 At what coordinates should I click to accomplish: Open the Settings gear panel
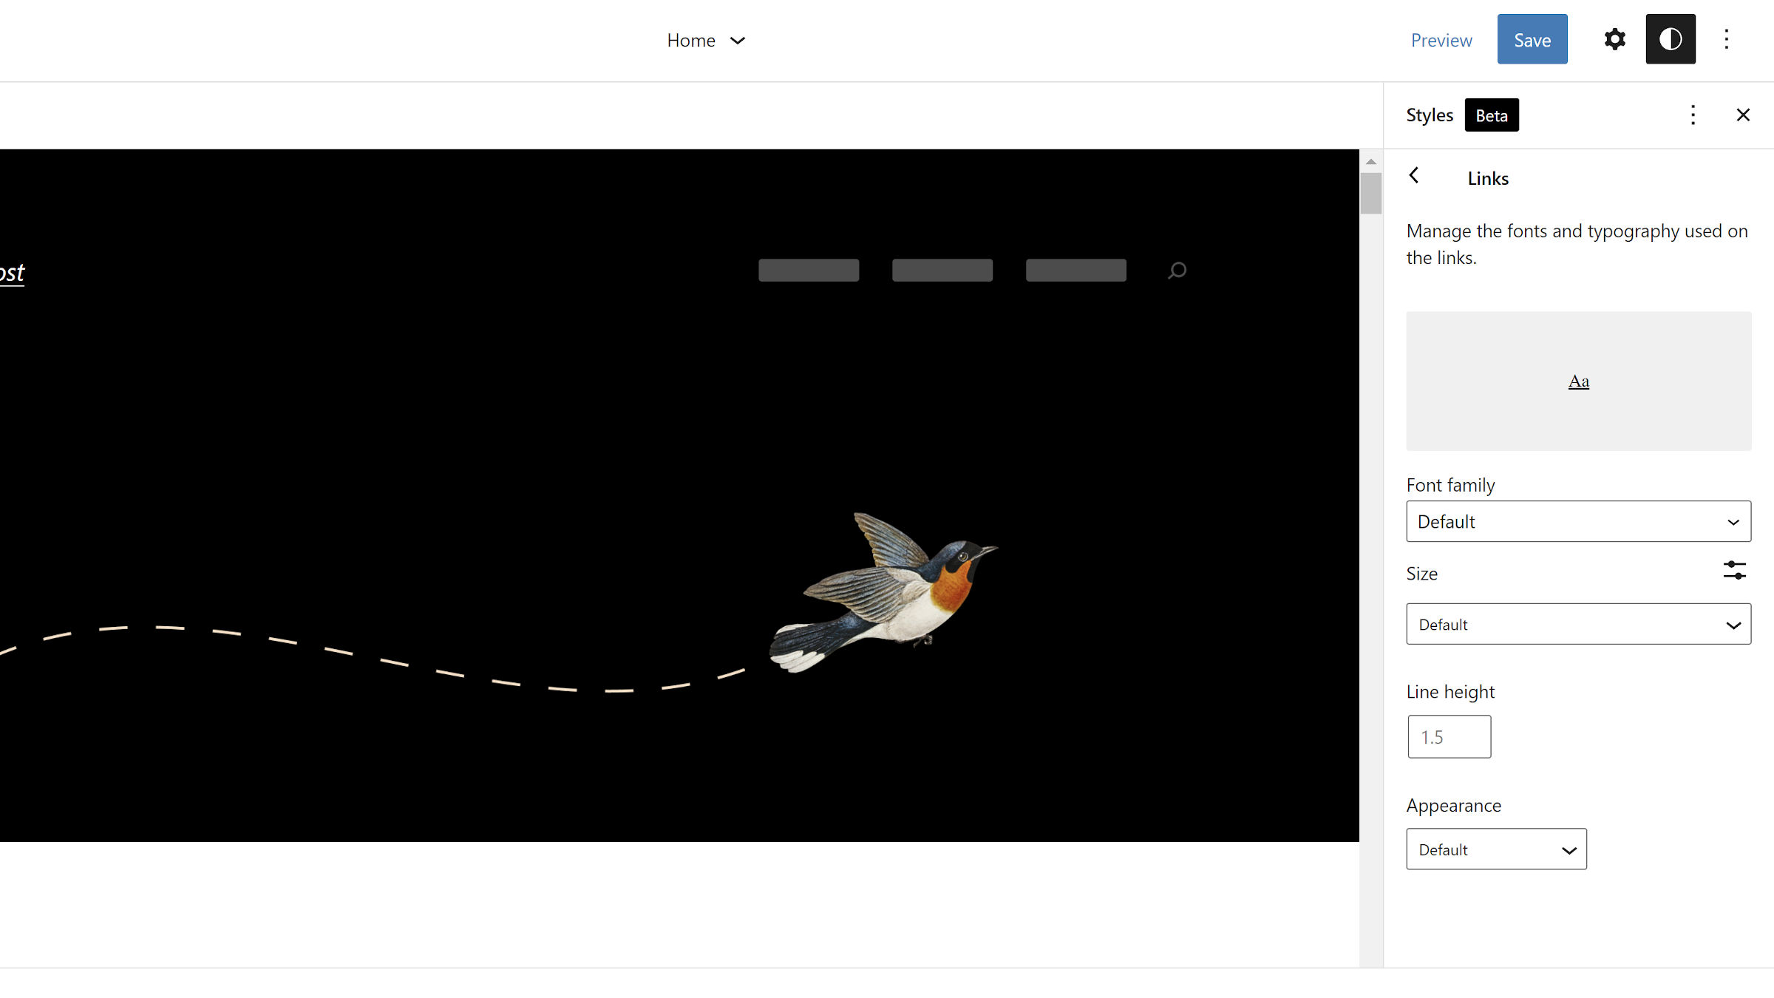[1614, 39]
